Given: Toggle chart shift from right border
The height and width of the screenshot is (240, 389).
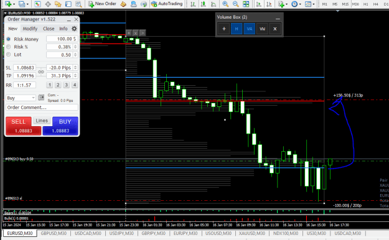Looking at the screenshot, I should point(269,4).
